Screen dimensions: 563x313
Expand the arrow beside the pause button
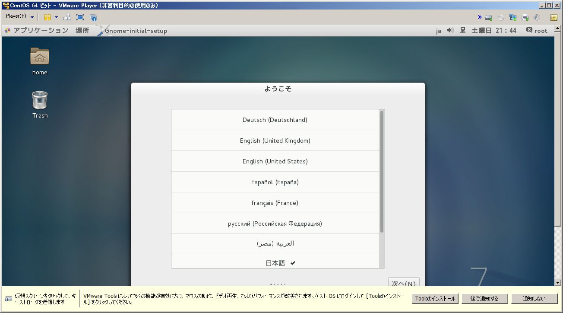56,17
